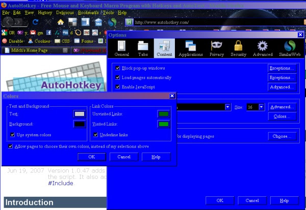Viewport: 306px width, 210px height.
Task: Open the orange ring bookmark icon
Action: pyautogui.click(x=78, y=33)
